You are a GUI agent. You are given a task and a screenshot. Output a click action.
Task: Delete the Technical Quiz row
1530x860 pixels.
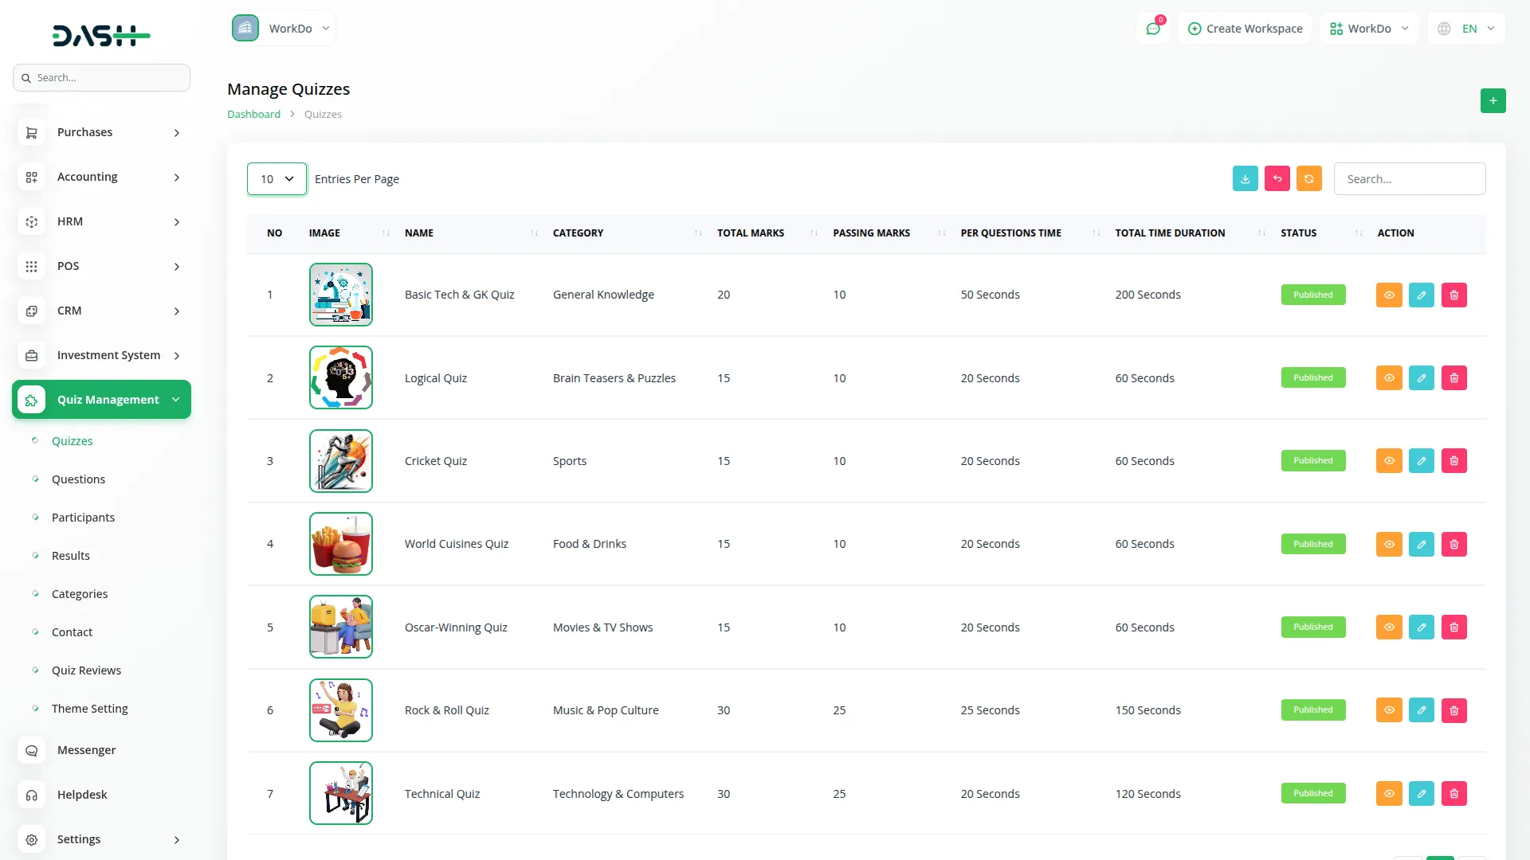pyautogui.click(x=1453, y=794)
